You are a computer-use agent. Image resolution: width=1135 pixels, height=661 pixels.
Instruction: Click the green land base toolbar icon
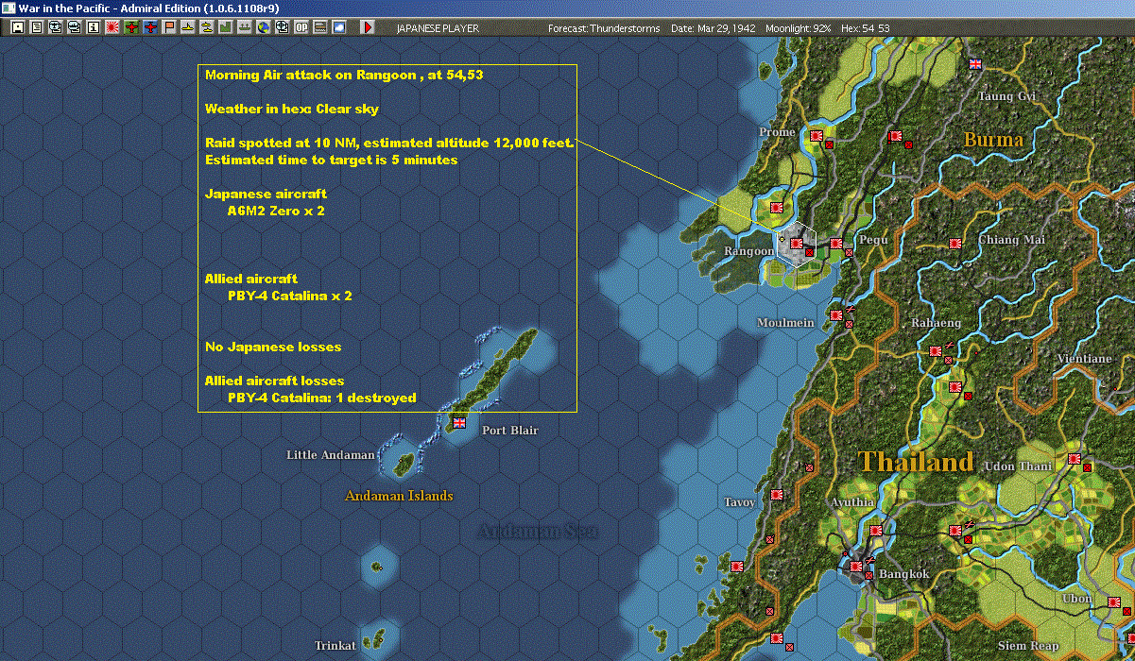226,27
